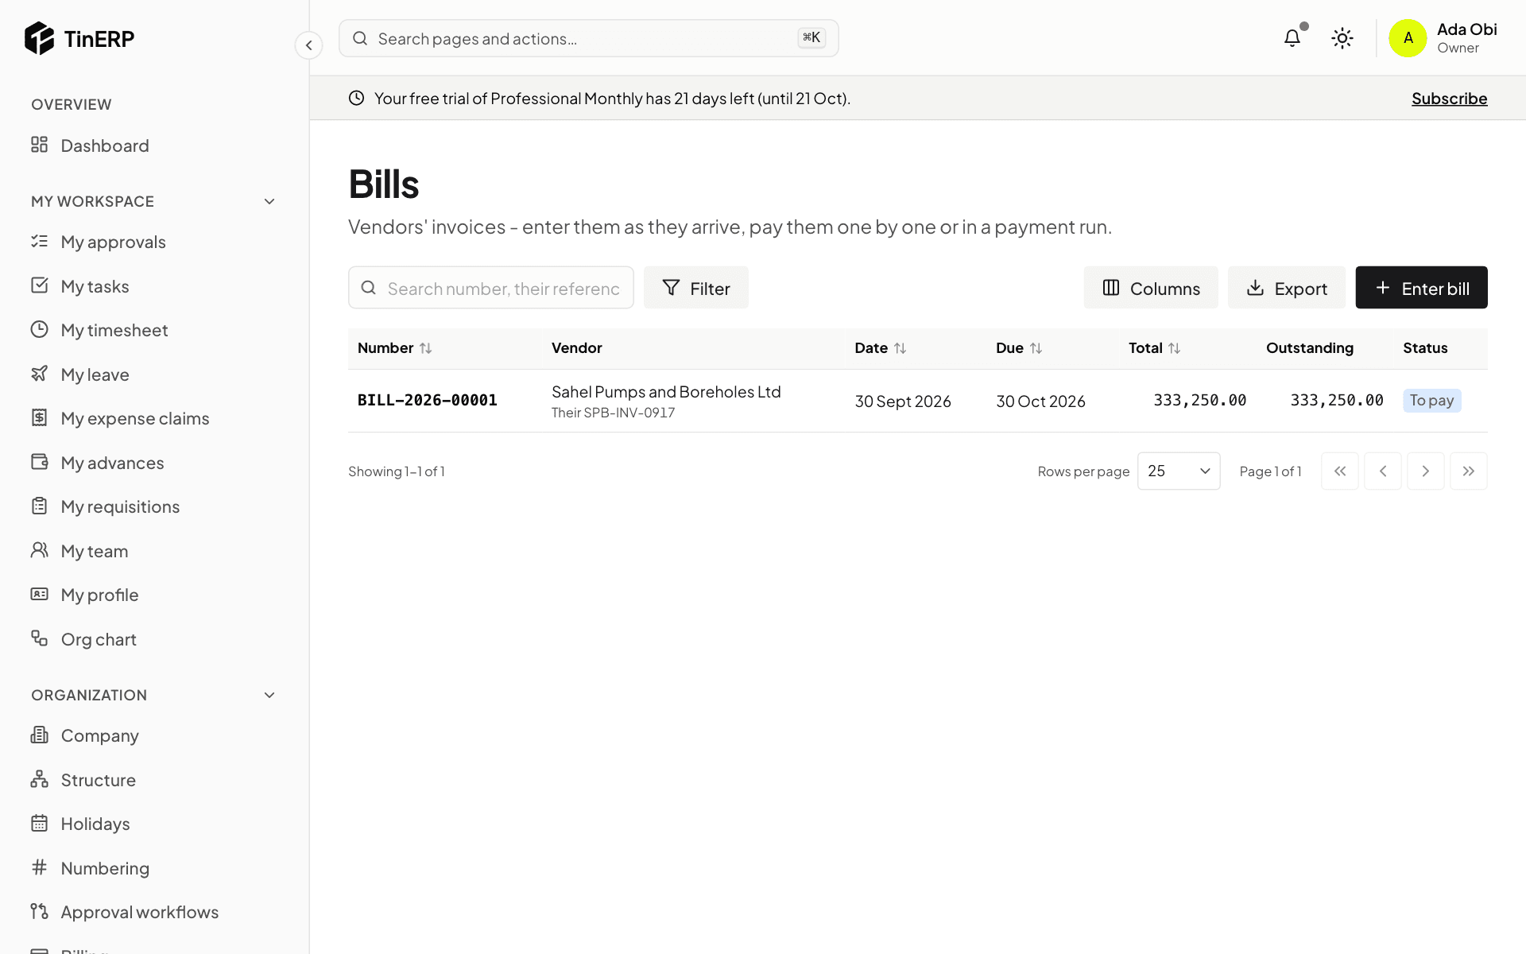1526x954 pixels.
Task: Sort the table by Number column
Action: coord(395,348)
